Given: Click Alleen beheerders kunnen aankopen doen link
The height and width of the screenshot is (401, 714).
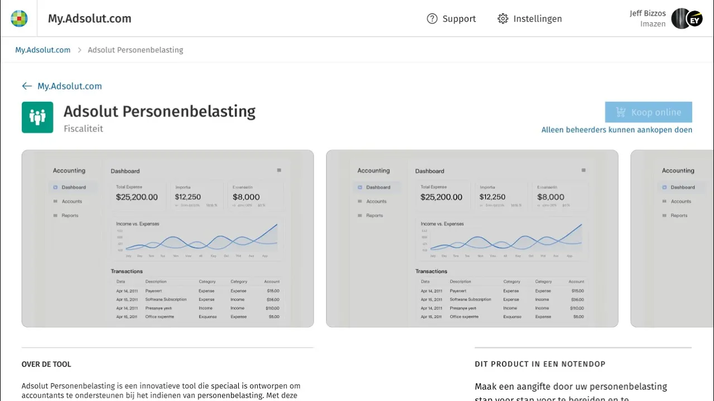Looking at the screenshot, I should click(617, 130).
